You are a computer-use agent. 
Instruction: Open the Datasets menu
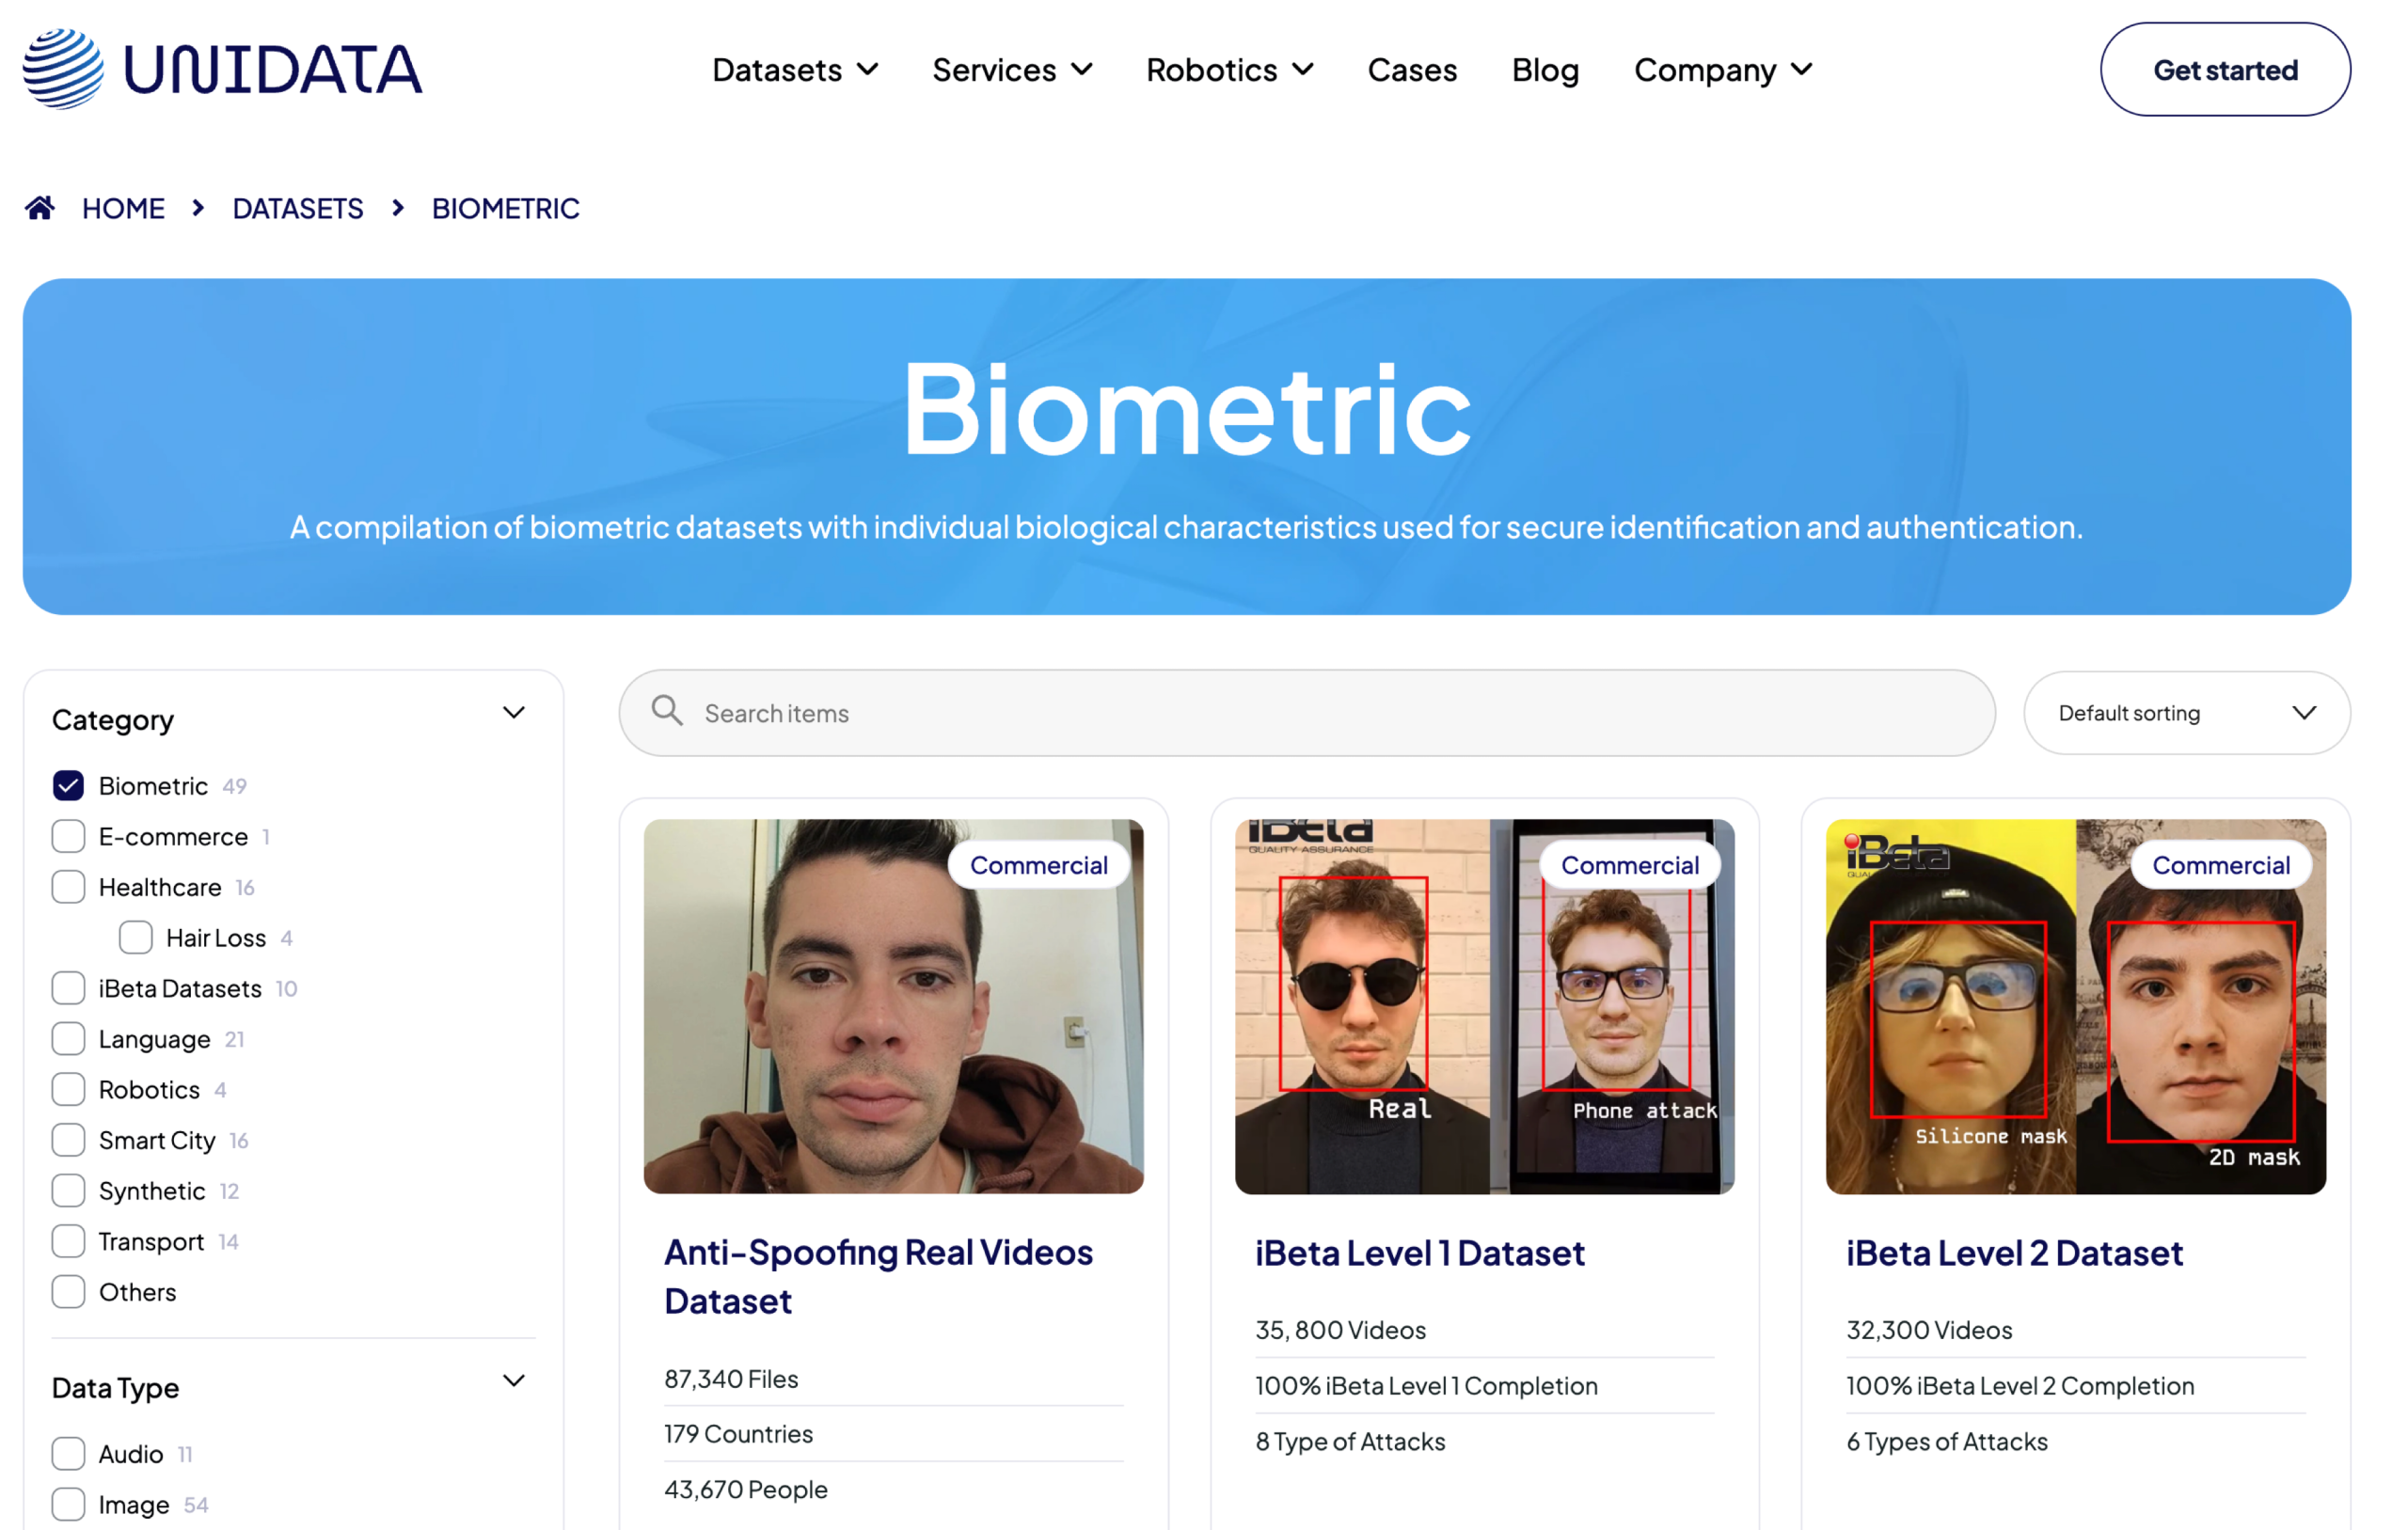[x=795, y=70]
